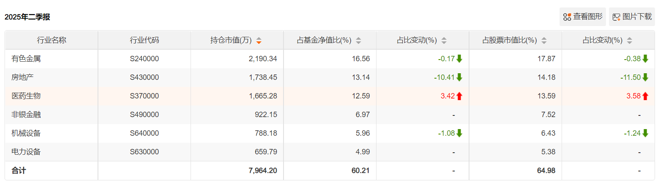660x187 pixels.
Task: Open 查看图形 chart view button
Action: tap(583, 17)
